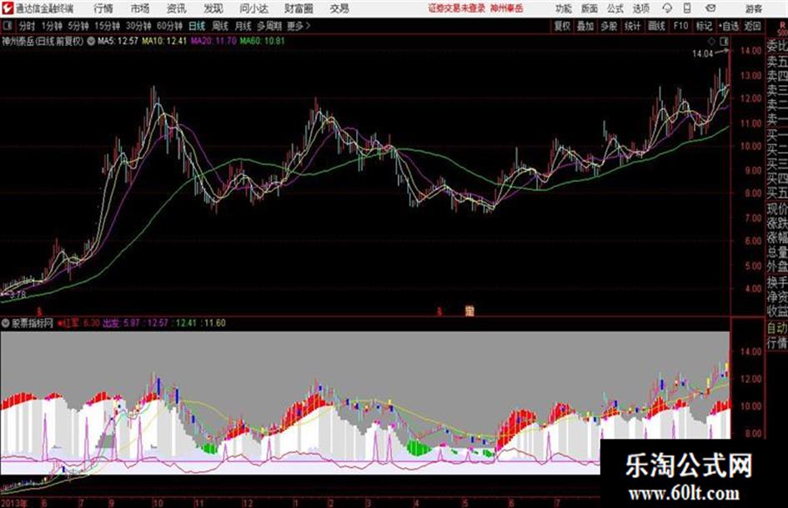This screenshot has height=508, width=788.
Task: Click the MA60: 10.81 indicator value
Action: 262,41
